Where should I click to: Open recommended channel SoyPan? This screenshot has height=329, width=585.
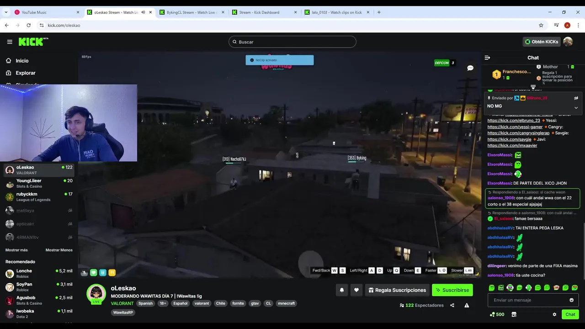(x=39, y=287)
